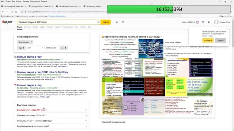Click the Все картинки button

point(203,112)
